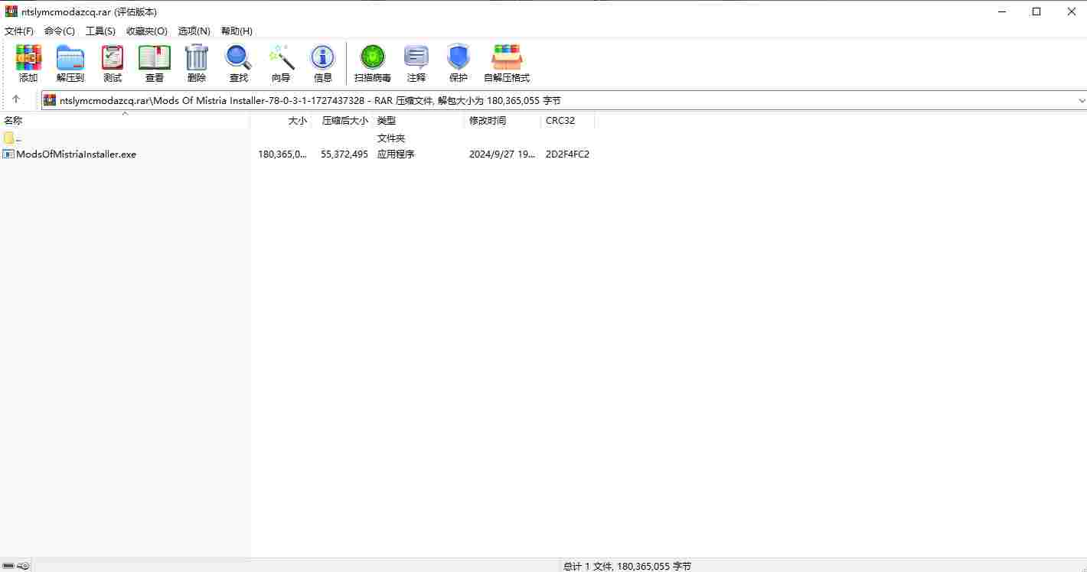Viewport: 1087px width, 572px height.
Task: Open the 注释 (Comment) tool
Action: 416,58
